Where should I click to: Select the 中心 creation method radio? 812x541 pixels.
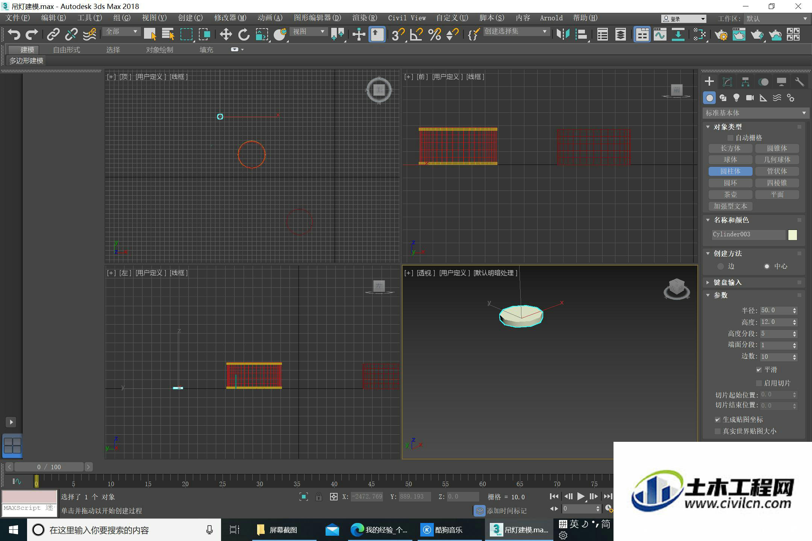[x=767, y=266]
